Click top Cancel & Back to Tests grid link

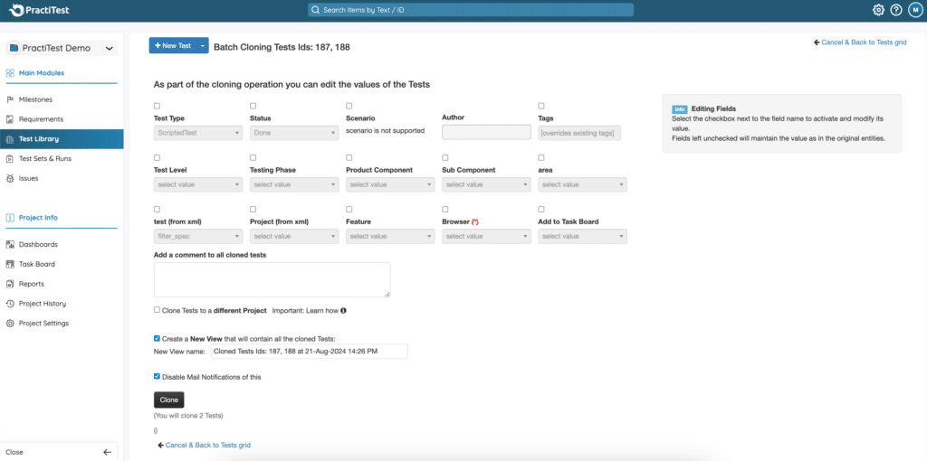pos(860,42)
